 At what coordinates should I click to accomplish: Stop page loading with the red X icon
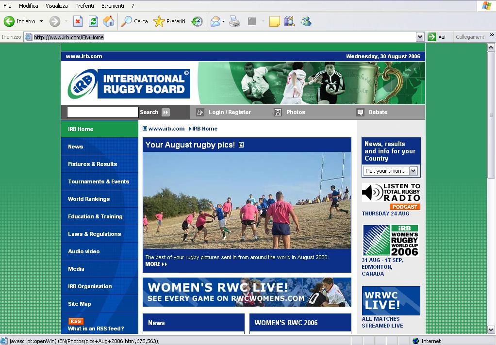[78, 21]
